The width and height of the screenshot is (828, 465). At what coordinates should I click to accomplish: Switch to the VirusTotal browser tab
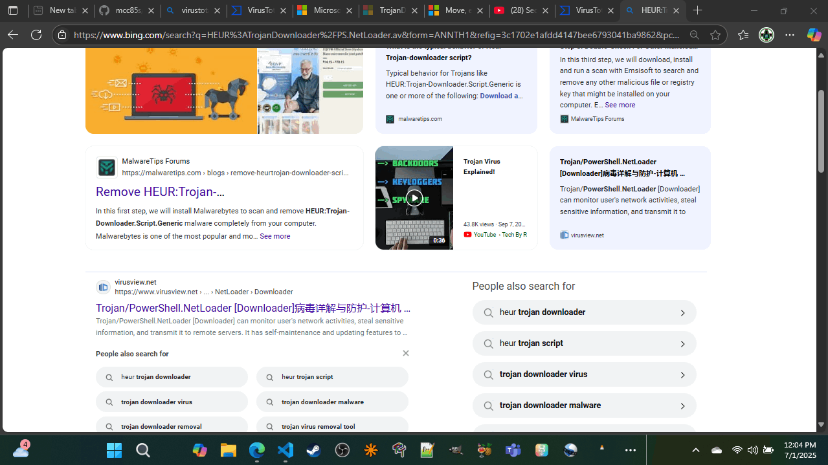pyautogui.click(x=262, y=10)
